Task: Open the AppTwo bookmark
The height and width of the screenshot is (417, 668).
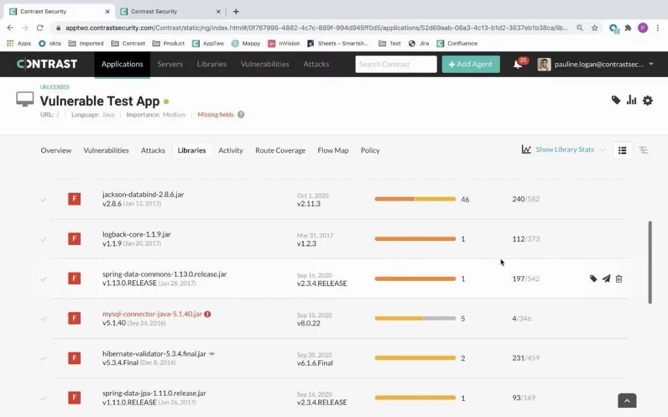Action: tap(208, 44)
